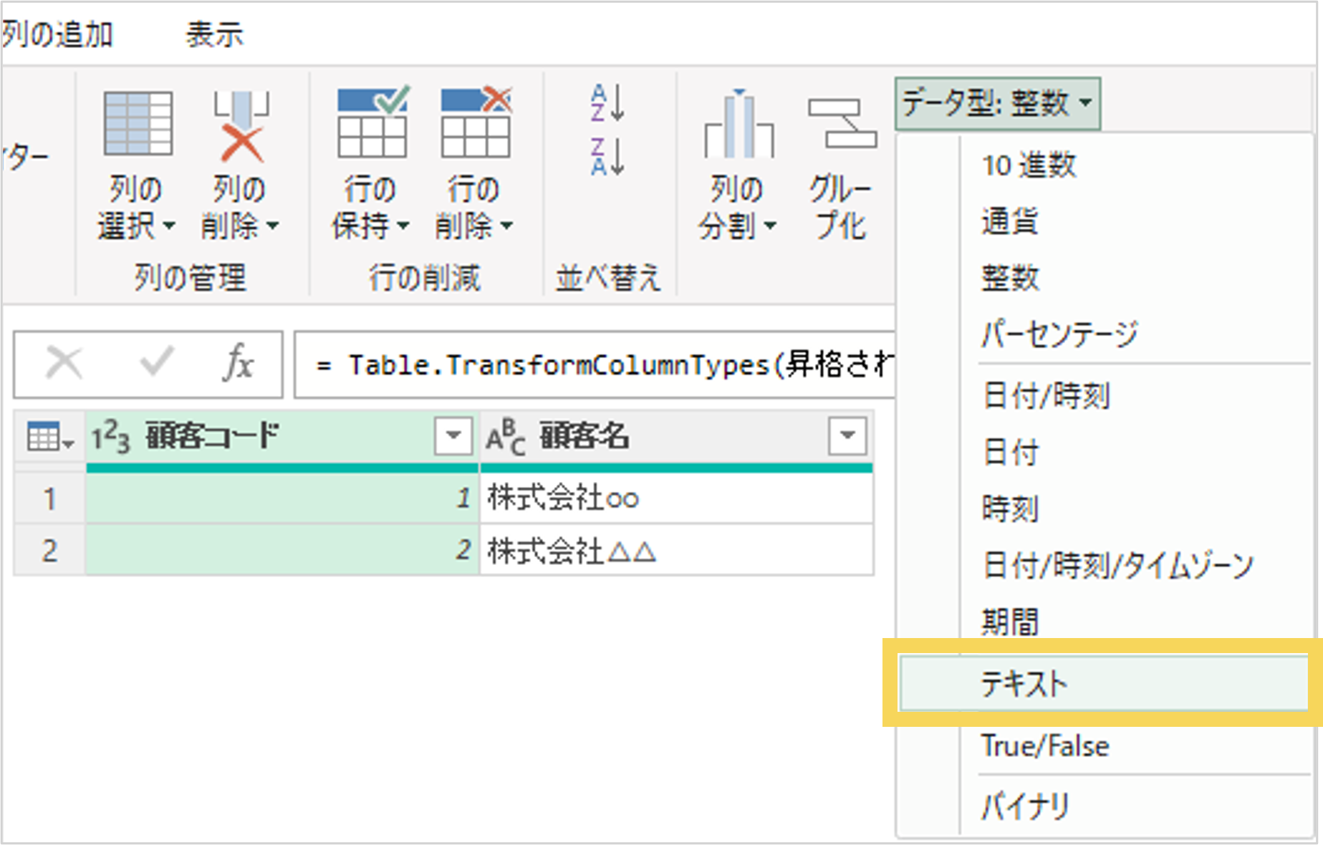Open the 列の追加 ribbon tab

(57, 34)
